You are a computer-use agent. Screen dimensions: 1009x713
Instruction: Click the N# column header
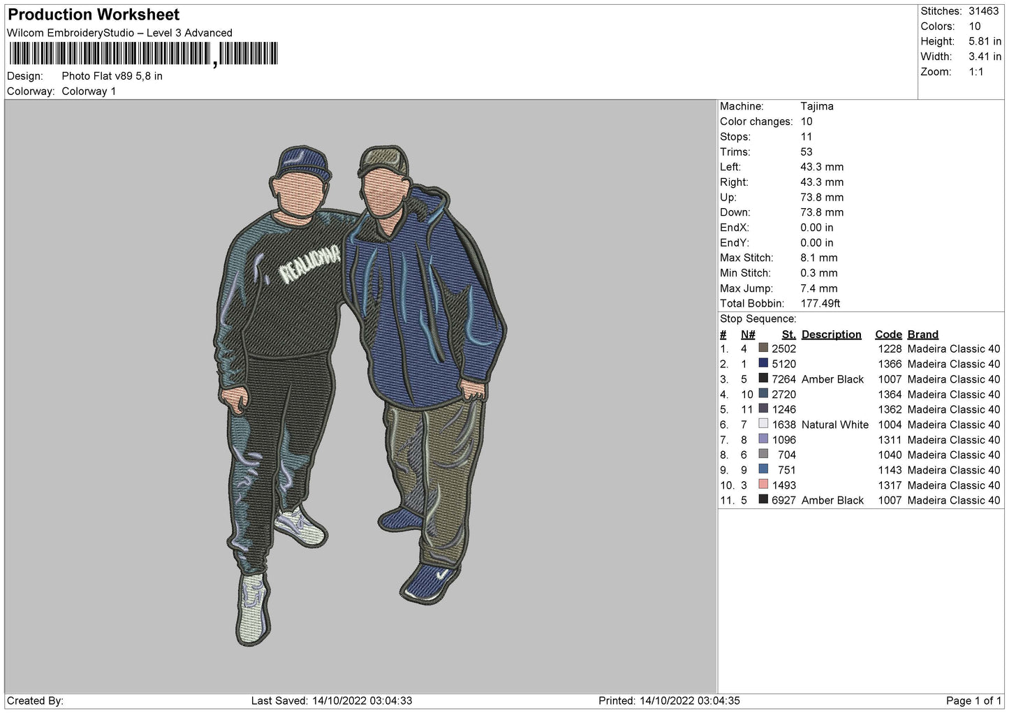click(x=748, y=335)
